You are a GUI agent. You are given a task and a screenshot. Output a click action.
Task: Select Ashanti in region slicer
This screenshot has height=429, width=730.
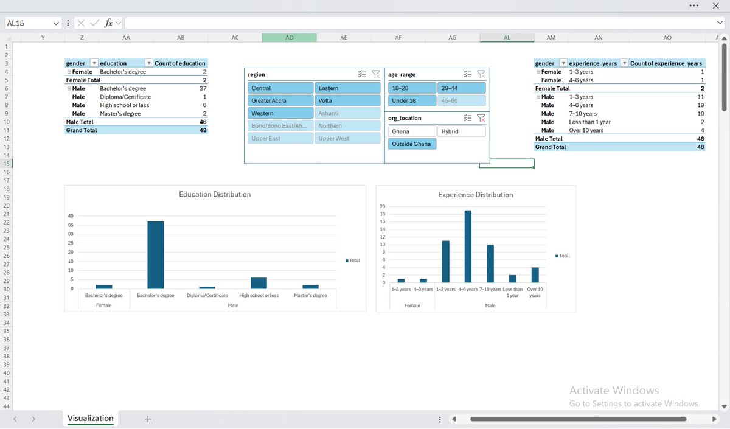(x=347, y=113)
